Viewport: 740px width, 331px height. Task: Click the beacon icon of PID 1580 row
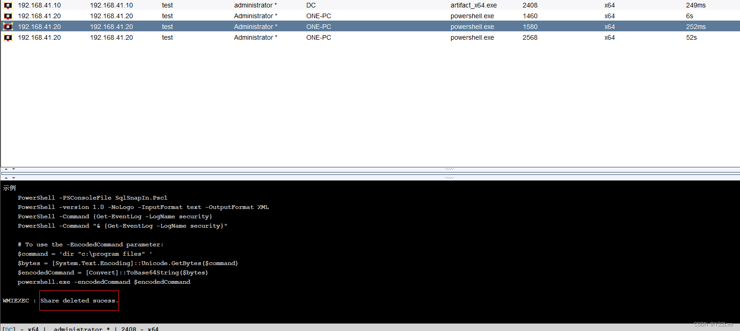point(8,27)
